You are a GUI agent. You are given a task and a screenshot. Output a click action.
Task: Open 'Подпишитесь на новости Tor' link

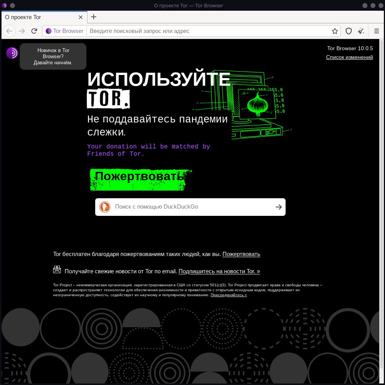pos(219,271)
